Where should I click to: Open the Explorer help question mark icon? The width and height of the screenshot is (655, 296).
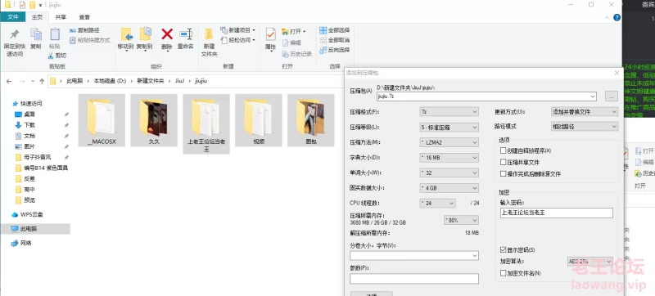[x=617, y=17]
